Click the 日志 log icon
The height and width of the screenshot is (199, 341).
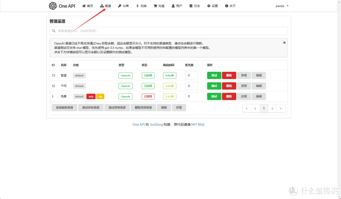[190, 6]
